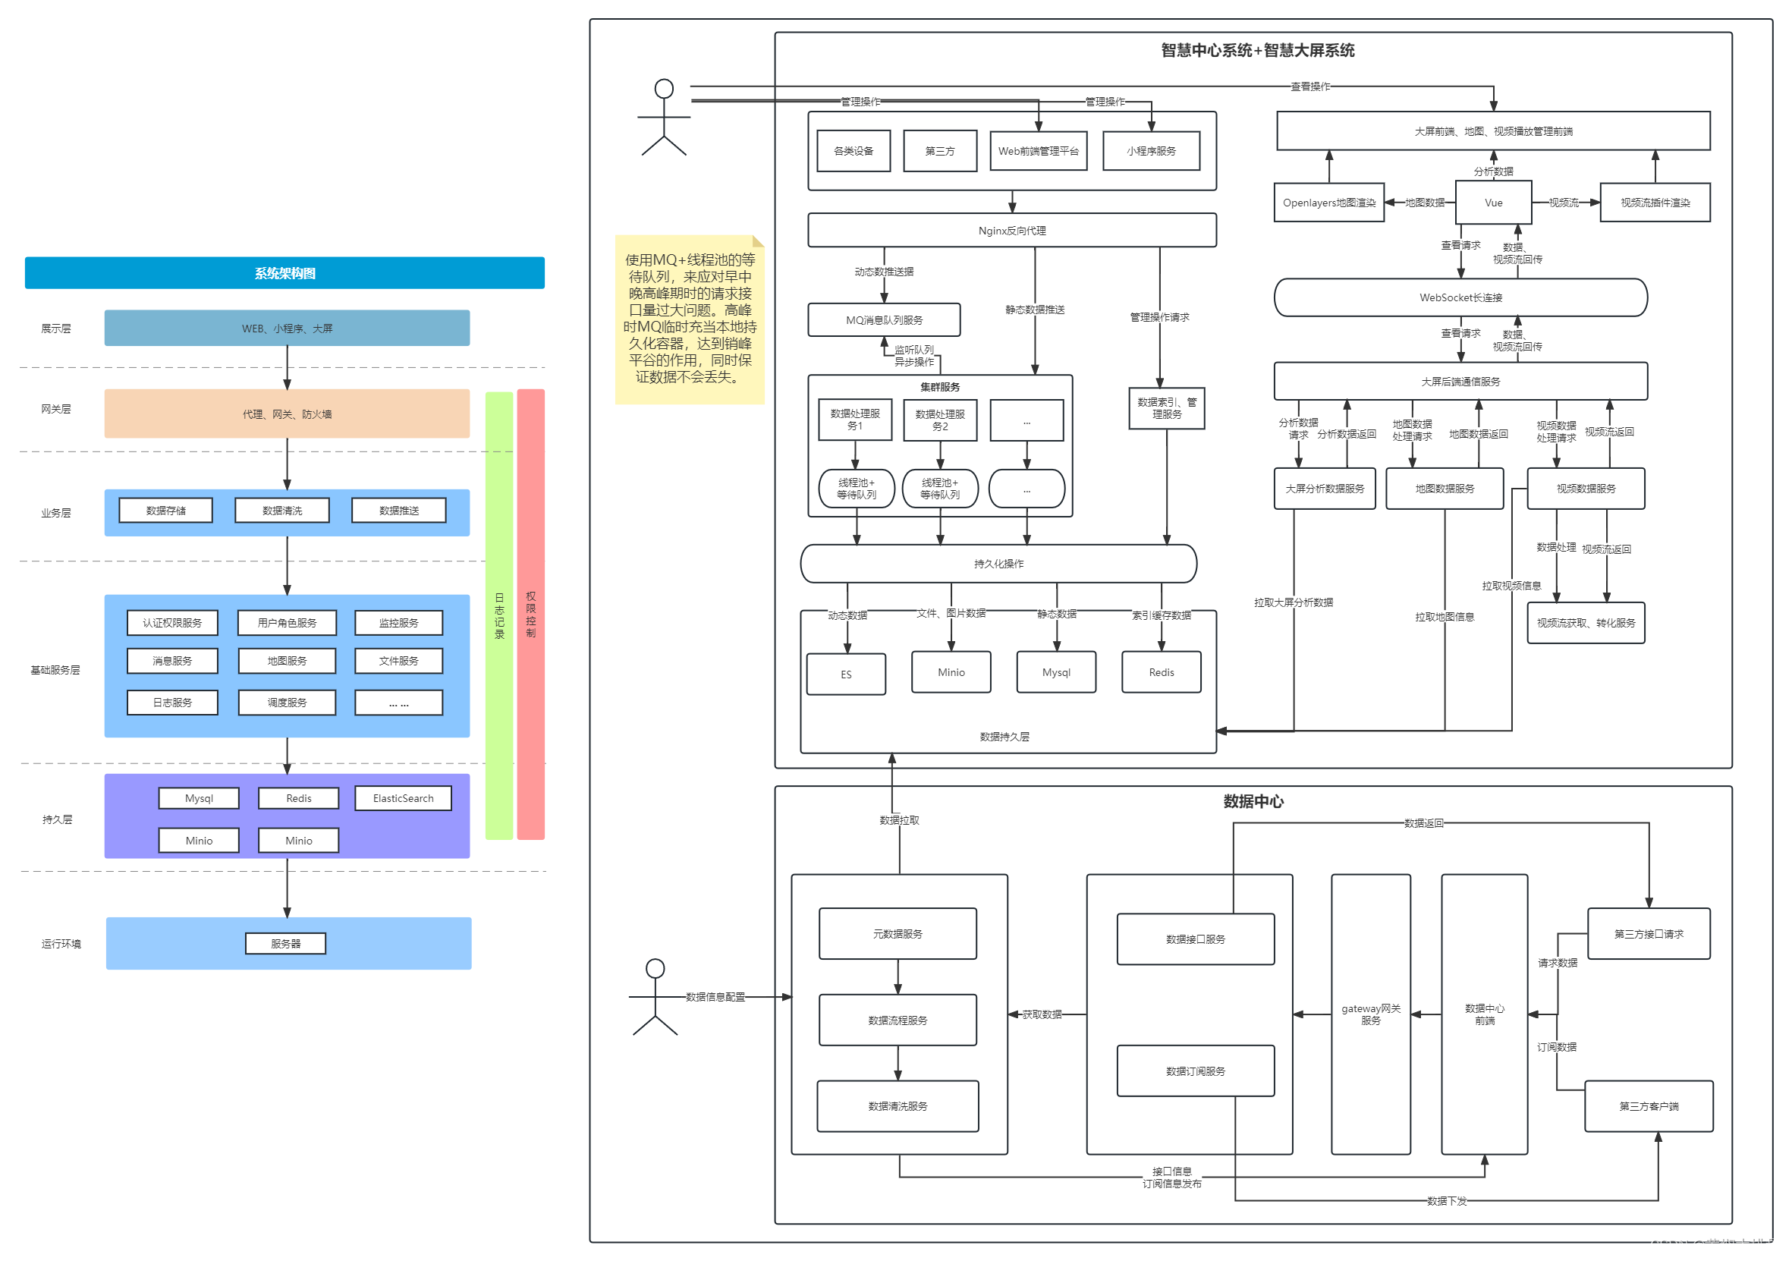Click the 第三方接口请求 box

1649,934
